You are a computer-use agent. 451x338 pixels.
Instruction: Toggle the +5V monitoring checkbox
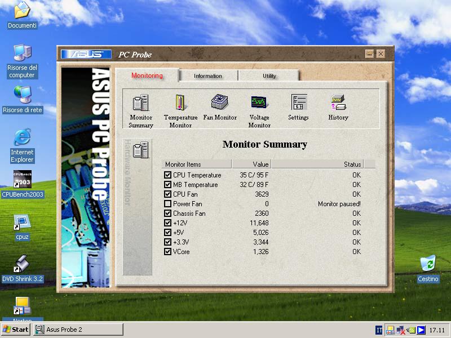[167, 232]
